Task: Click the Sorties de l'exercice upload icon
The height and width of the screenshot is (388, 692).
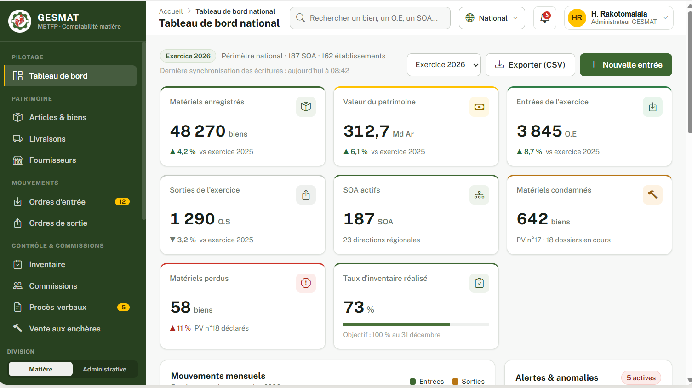Action: (306, 195)
